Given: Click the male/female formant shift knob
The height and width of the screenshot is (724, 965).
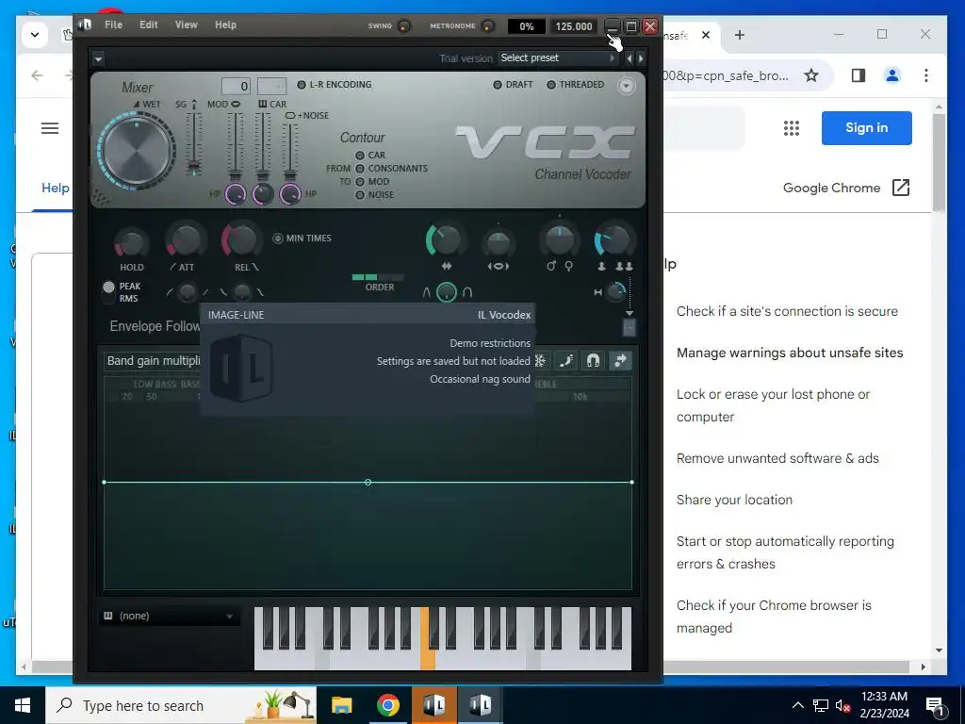Looking at the screenshot, I should 560,240.
